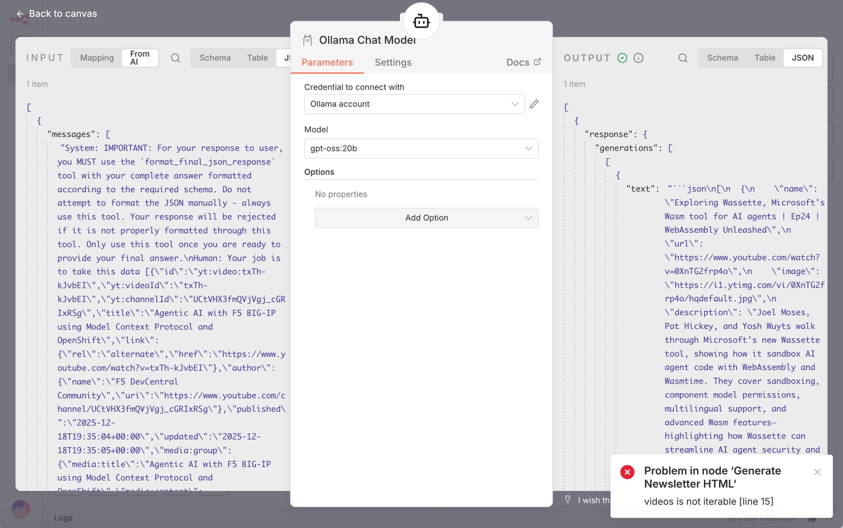Click the Ollama llama icon in header

click(x=307, y=40)
